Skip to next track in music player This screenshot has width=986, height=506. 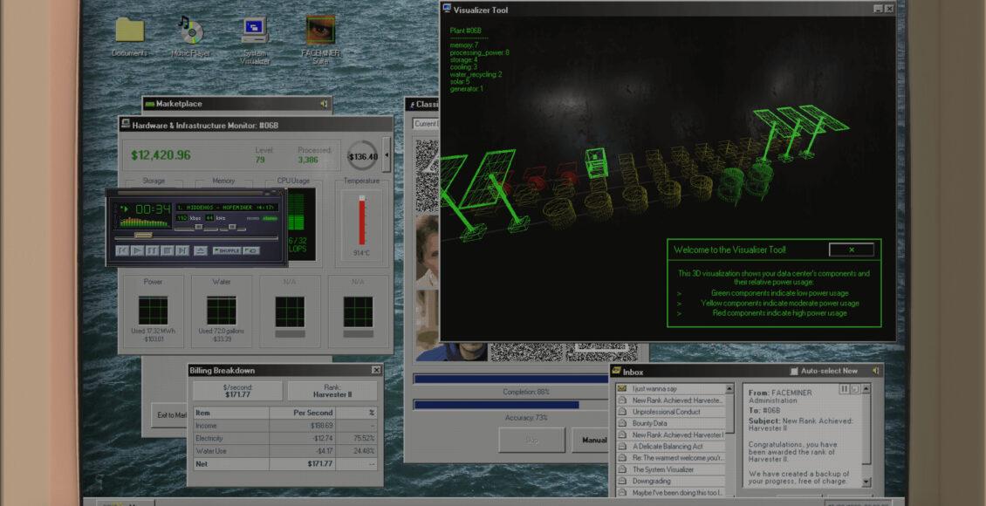tap(182, 250)
